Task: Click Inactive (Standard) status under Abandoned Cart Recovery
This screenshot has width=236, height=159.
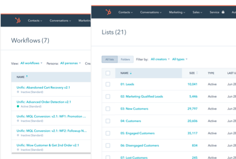Action: [32, 92]
